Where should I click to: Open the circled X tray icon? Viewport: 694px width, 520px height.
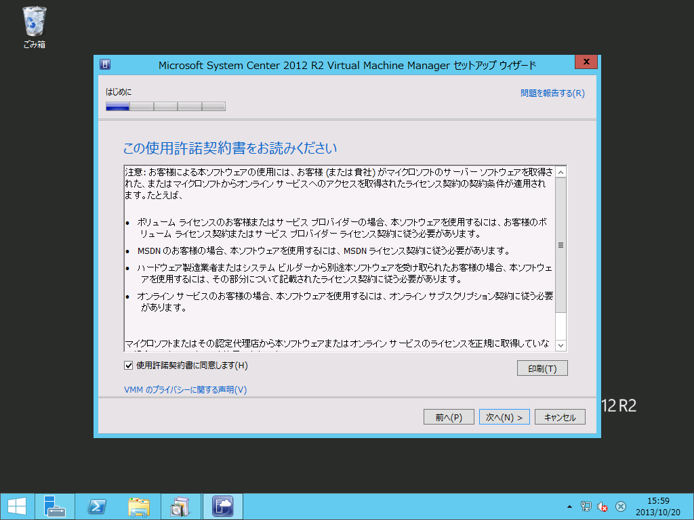pos(621,506)
